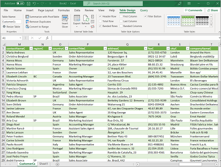Click horizontal scrollbar left arrow
Image resolution: width=221 pixels, height=167 pixels.
point(137,164)
